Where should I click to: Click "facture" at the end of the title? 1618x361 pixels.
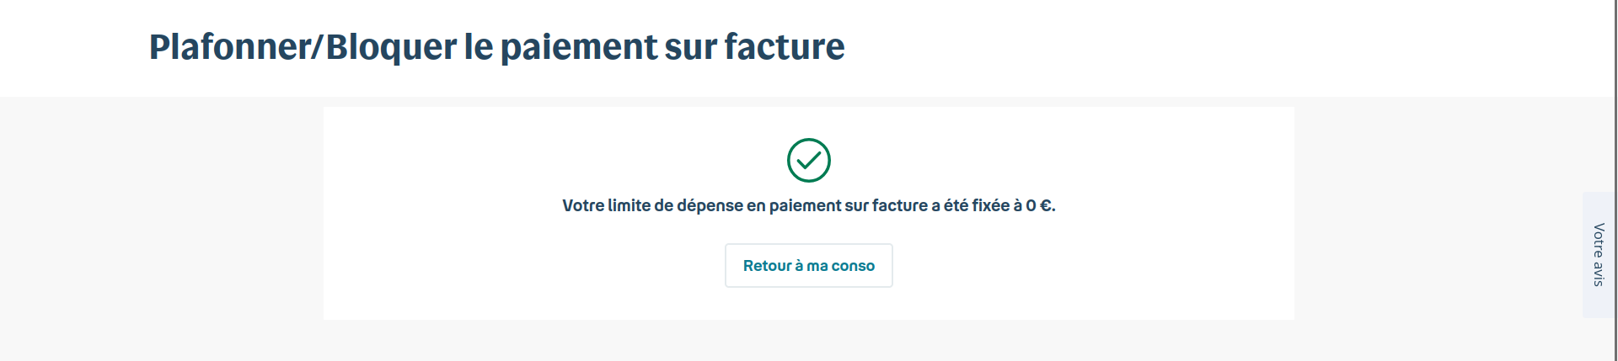(785, 47)
